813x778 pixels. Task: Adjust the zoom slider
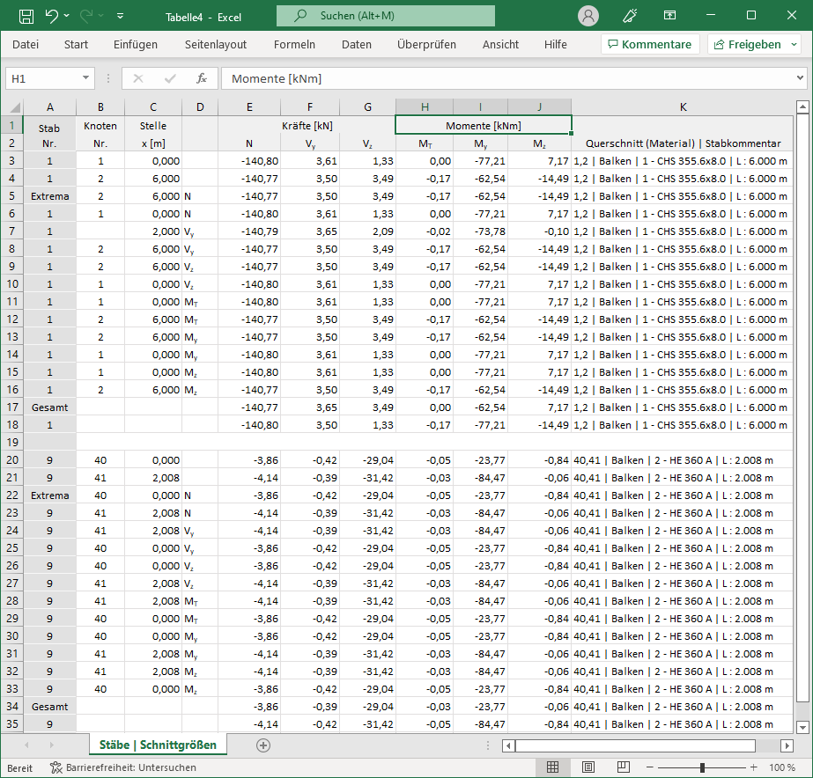pyautogui.click(x=704, y=767)
